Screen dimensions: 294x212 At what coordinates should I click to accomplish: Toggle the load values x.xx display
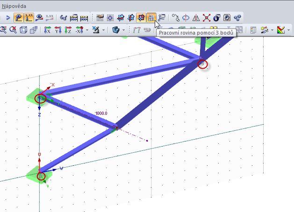pyautogui.click(x=29, y=18)
